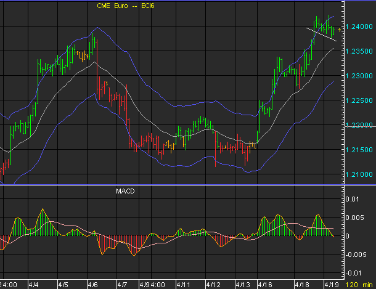
Task: Click the CME Euro -- ECI6 chart title
Action: coord(126,6)
